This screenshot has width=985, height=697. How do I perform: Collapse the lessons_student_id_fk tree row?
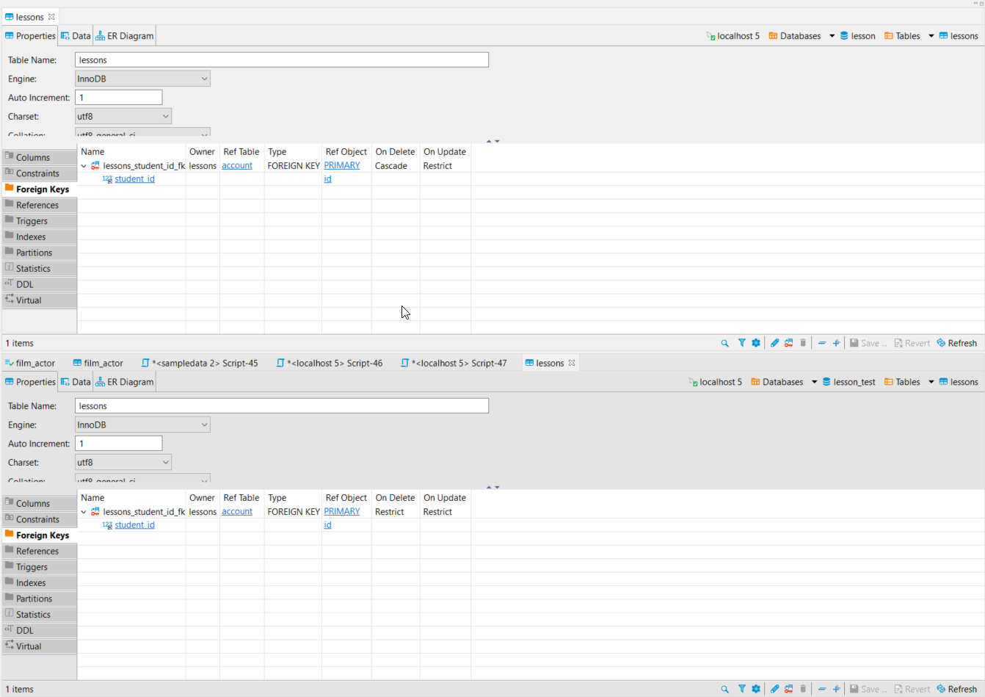83,165
